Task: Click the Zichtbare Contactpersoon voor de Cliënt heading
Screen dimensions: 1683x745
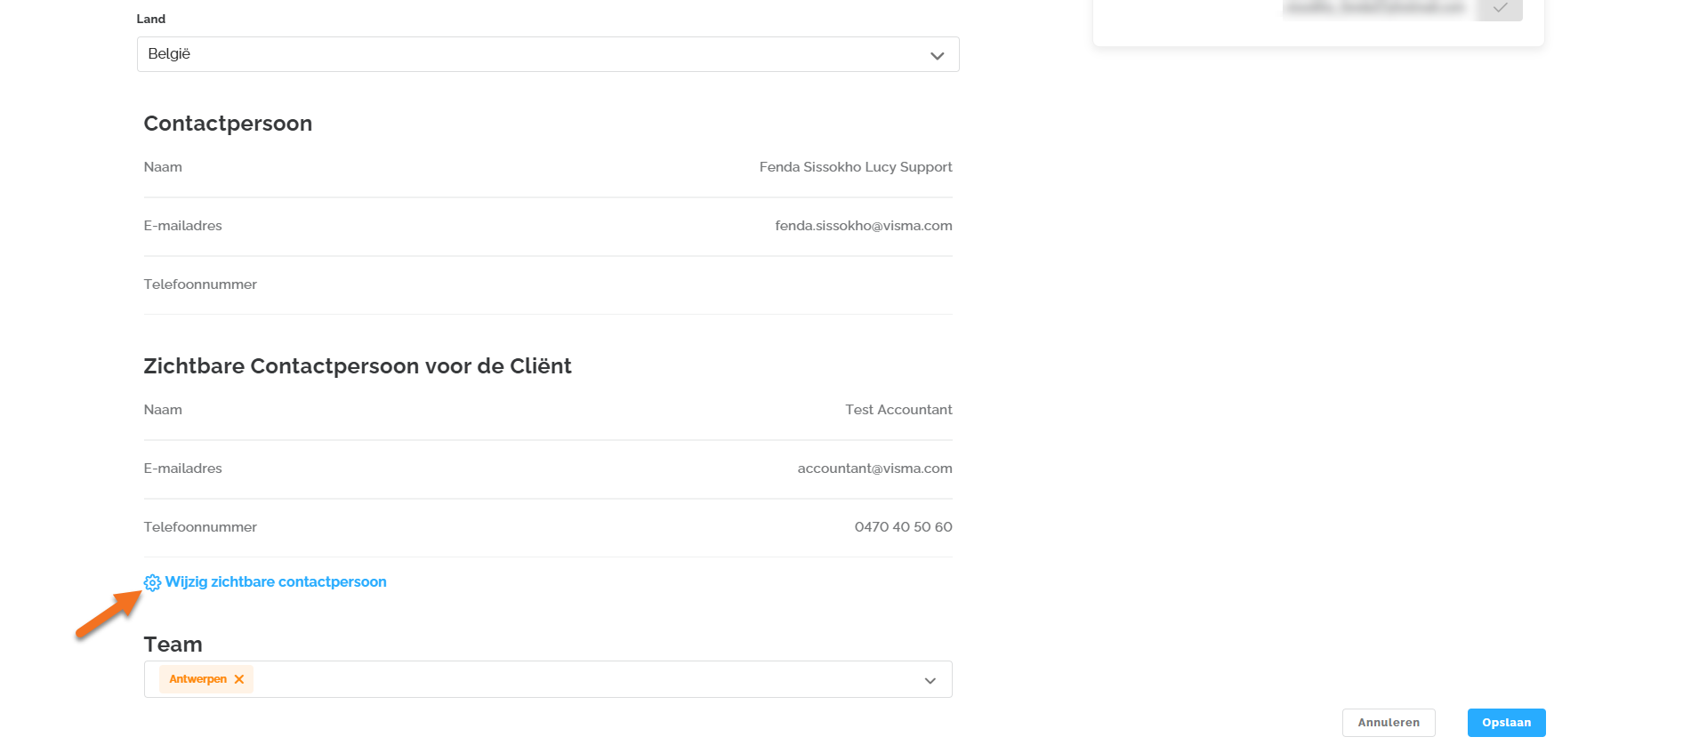Action: tap(357, 366)
